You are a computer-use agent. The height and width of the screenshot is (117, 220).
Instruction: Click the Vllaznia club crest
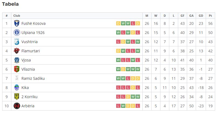point(17,69)
